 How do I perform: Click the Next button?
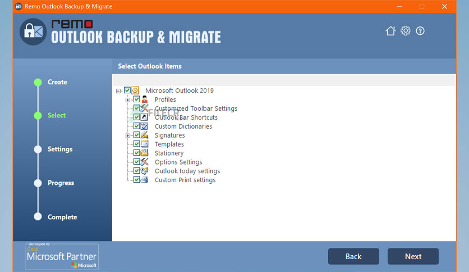(413, 256)
